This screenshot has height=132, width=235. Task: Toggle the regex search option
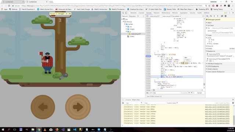[151, 93]
